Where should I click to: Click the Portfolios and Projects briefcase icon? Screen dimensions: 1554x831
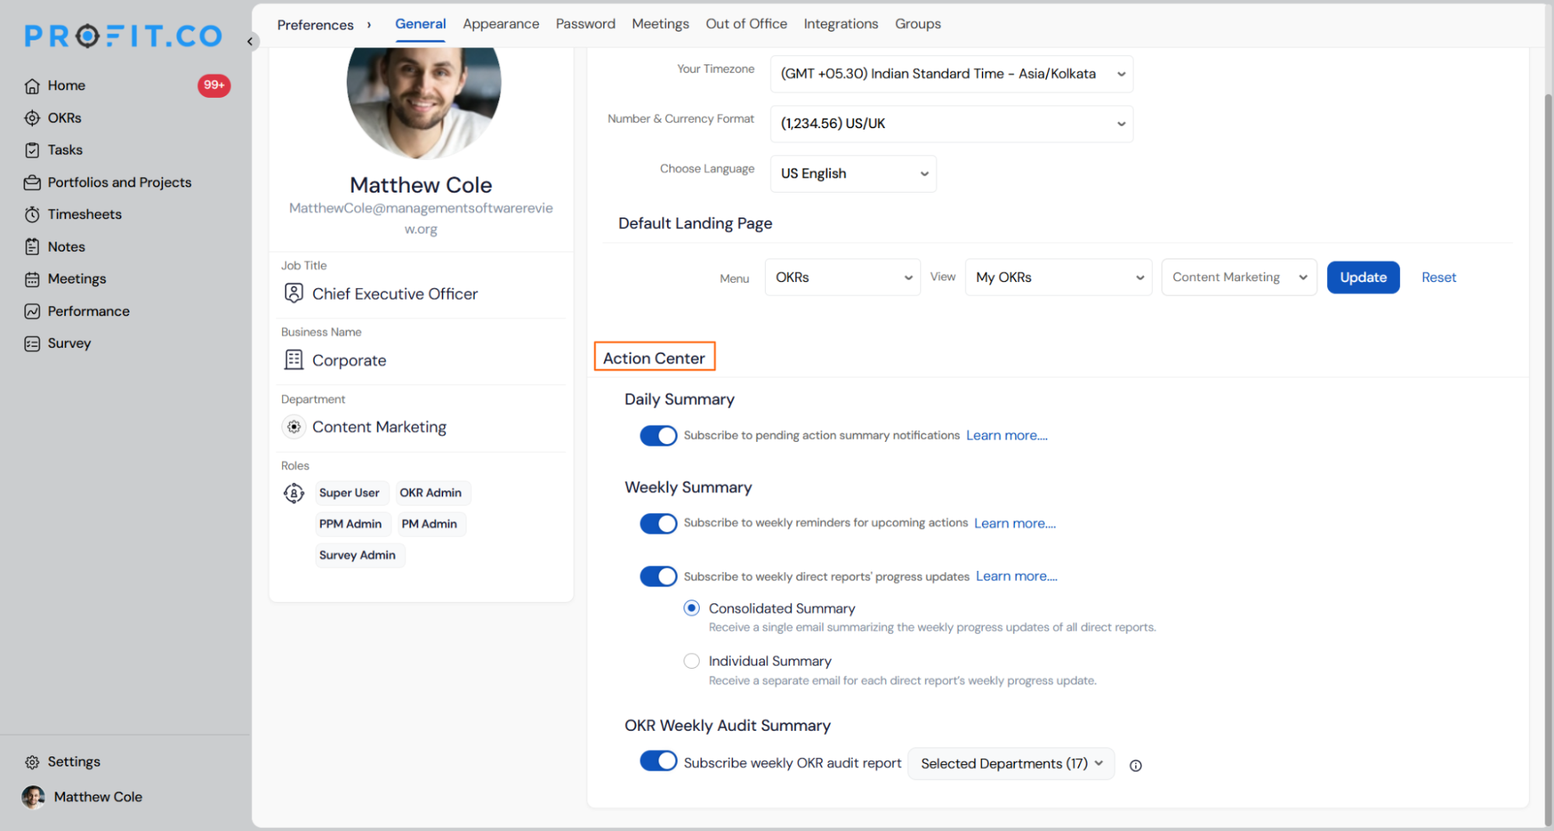[x=32, y=183]
